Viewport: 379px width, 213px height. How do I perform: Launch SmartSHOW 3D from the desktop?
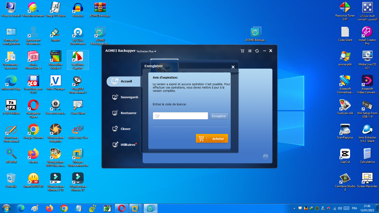pos(33,180)
